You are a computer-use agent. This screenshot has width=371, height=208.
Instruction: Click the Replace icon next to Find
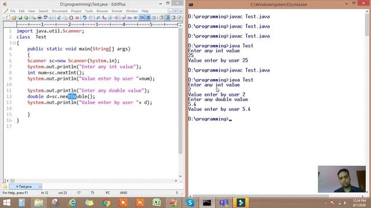pos(104,18)
